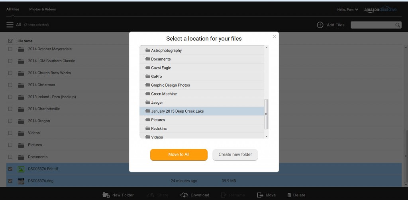Click the Download label in bottom toolbar
The image size is (408, 200).
click(200, 195)
